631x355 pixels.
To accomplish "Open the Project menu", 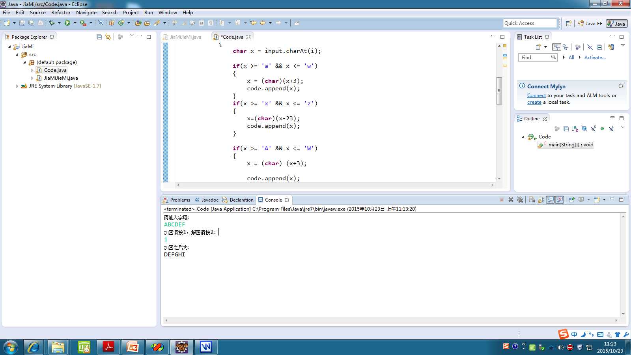I will point(131,13).
